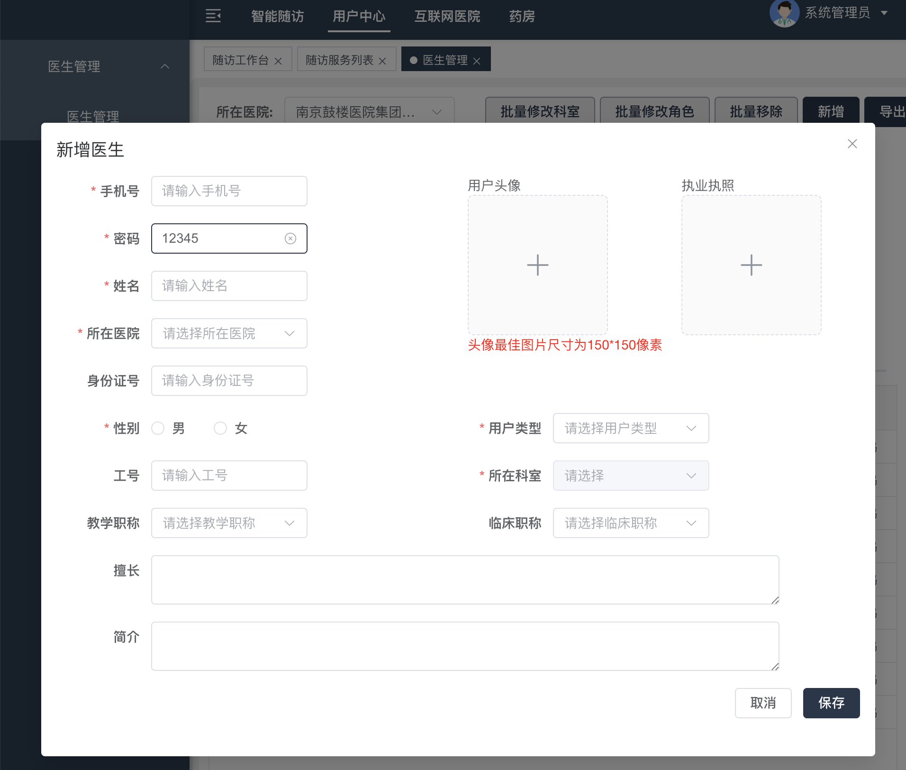Upload a user avatar via the 用户头像 plus box

coord(538,265)
